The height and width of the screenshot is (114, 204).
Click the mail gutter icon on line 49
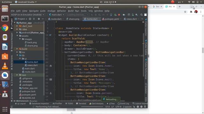pyautogui.click(x=51, y=79)
